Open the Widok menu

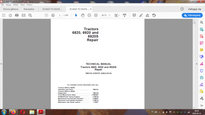(x=16, y=5)
